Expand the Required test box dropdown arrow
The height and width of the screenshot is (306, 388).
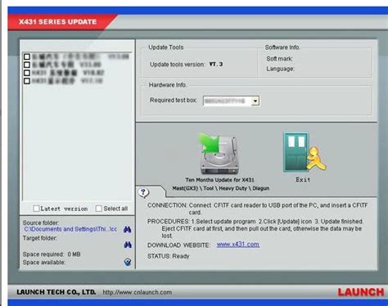pos(255,101)
